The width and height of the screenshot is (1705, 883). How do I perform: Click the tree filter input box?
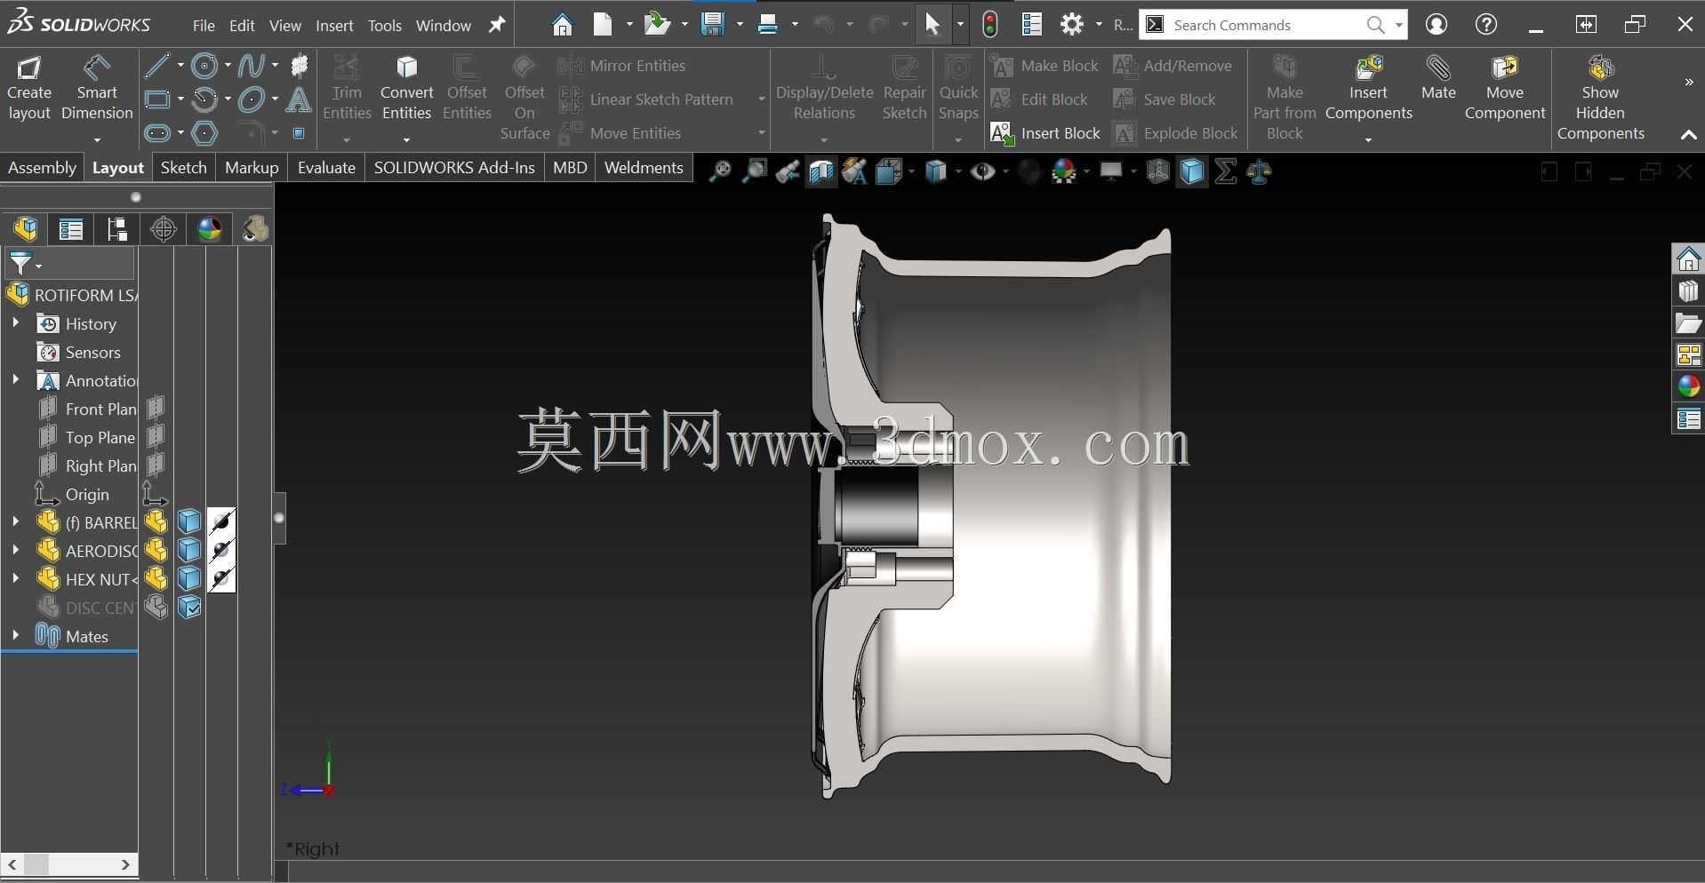(x=69, y=264)
